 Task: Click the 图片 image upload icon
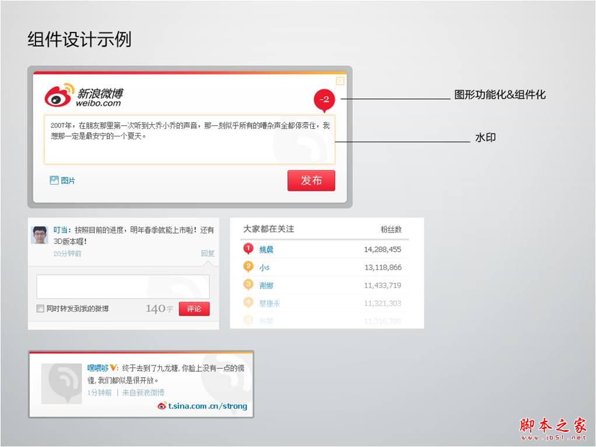point(54,181)
